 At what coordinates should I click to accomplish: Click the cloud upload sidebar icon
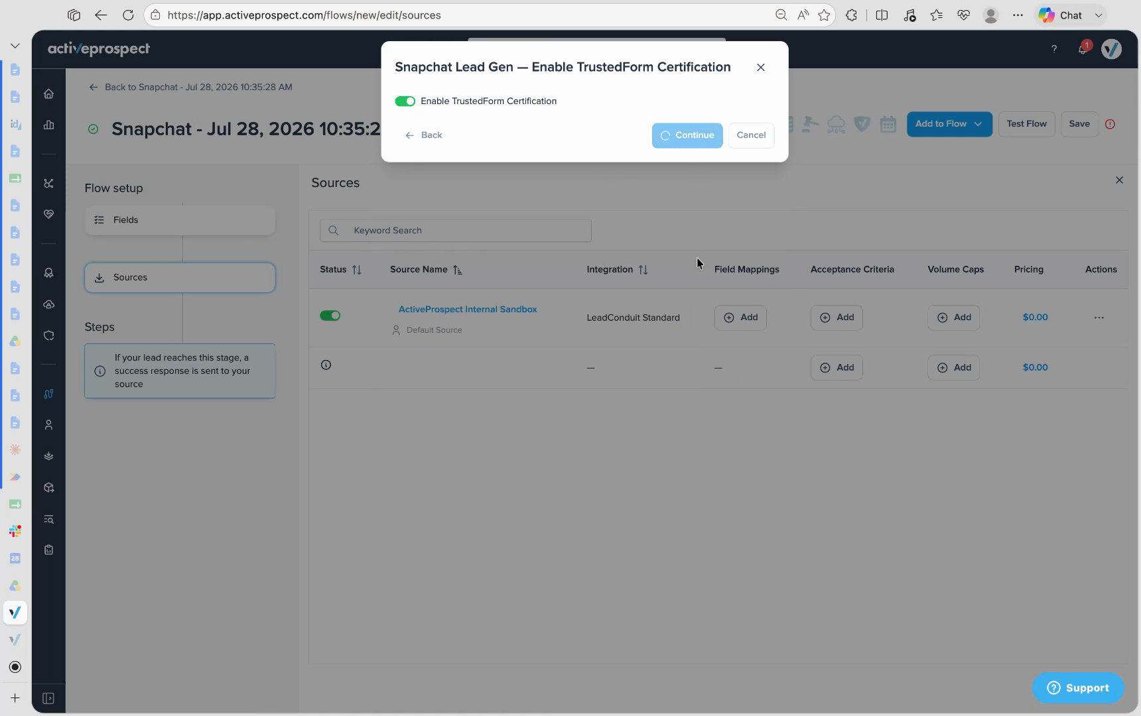48,305
